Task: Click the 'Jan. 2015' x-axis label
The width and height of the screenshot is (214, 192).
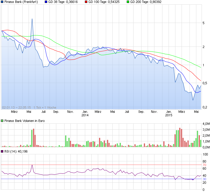Action: click(x=169, y=113)
